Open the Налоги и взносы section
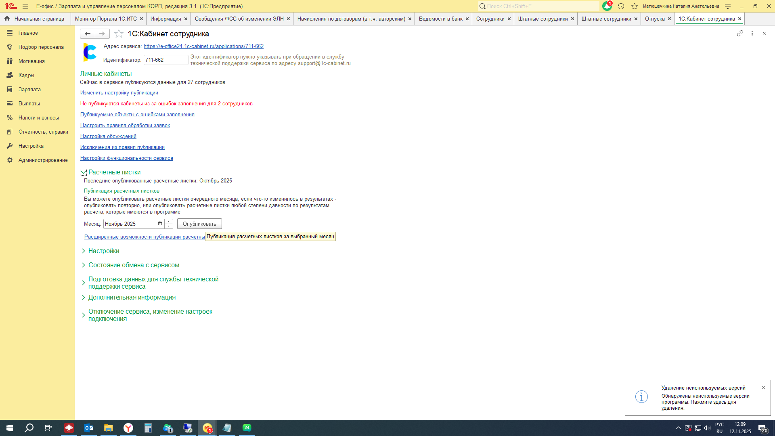This screenshot has width=775, height=436. click(39, 118)
